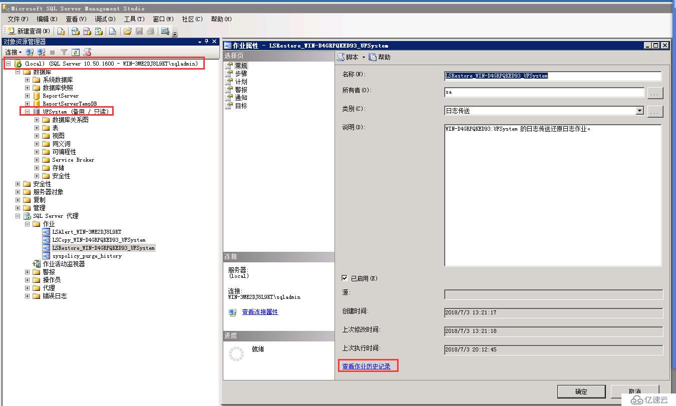Image resolution: width=676 pixels, height=406 pixels.
Task: Open the 查看连接属性 link
Action: point(260,312)
